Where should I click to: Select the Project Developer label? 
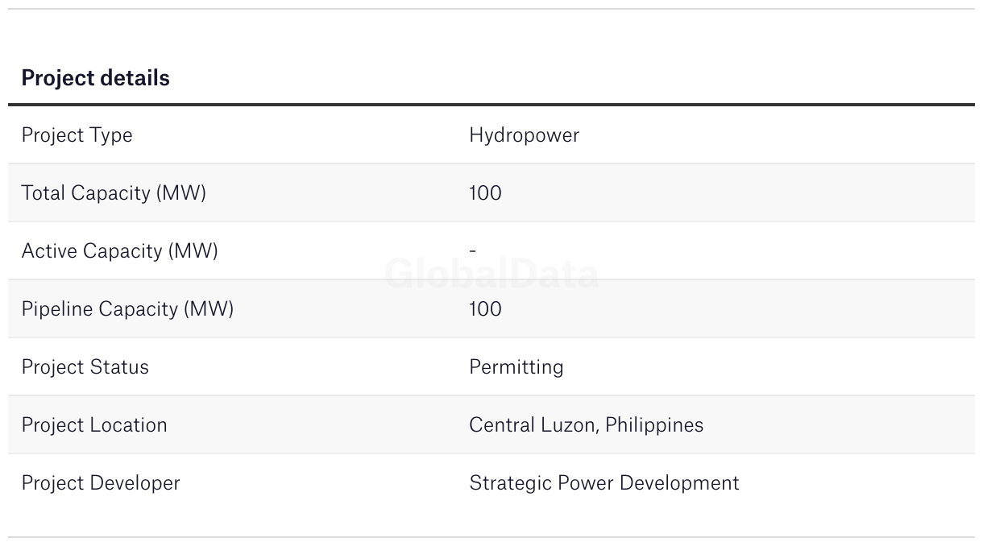(x=101, y=483)
